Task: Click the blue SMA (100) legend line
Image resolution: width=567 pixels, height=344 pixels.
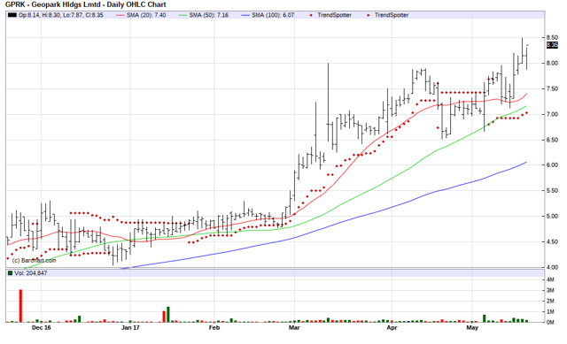Action: 245,15
